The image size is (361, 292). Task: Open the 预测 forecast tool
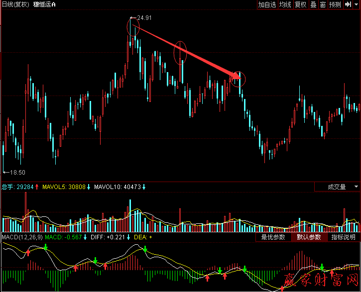335,4
